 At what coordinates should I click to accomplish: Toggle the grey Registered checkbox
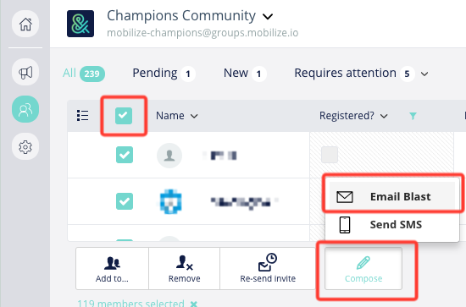(330, 155)
